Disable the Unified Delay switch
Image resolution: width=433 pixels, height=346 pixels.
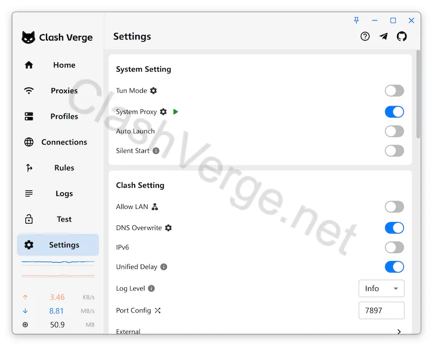pyautogui.click(x=395, y=267)
